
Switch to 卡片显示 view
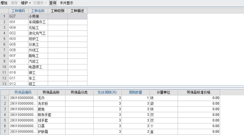67,3
